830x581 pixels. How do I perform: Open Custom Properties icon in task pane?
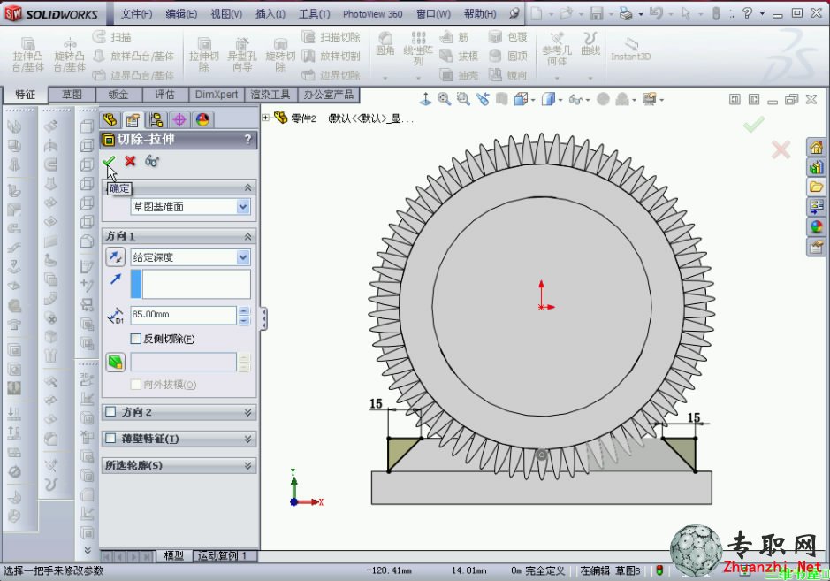(816, 246)
